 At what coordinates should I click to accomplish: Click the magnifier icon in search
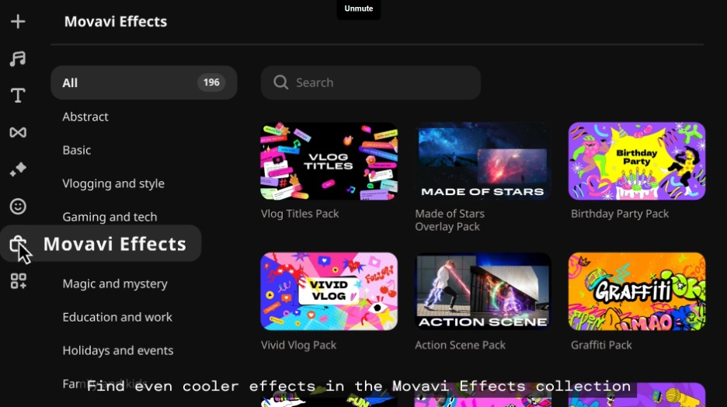click(280, 82)
